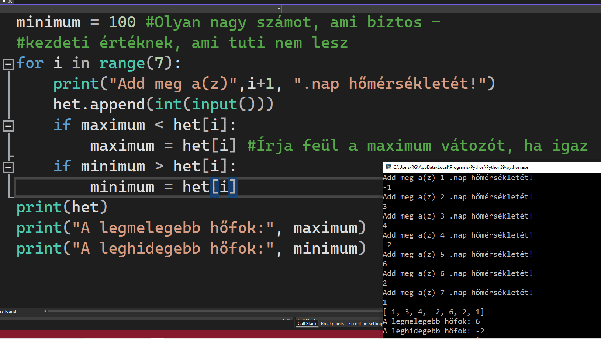Switch to the Call Stack tab

coord(307,324)
